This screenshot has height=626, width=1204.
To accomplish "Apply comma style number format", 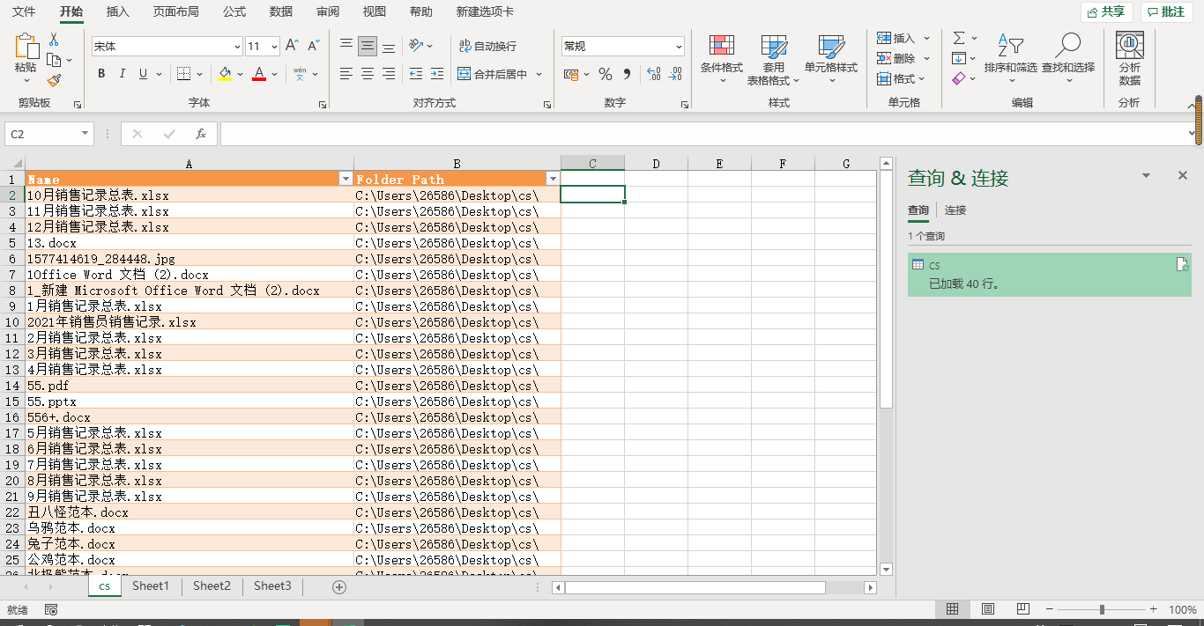I will [627, 74].
